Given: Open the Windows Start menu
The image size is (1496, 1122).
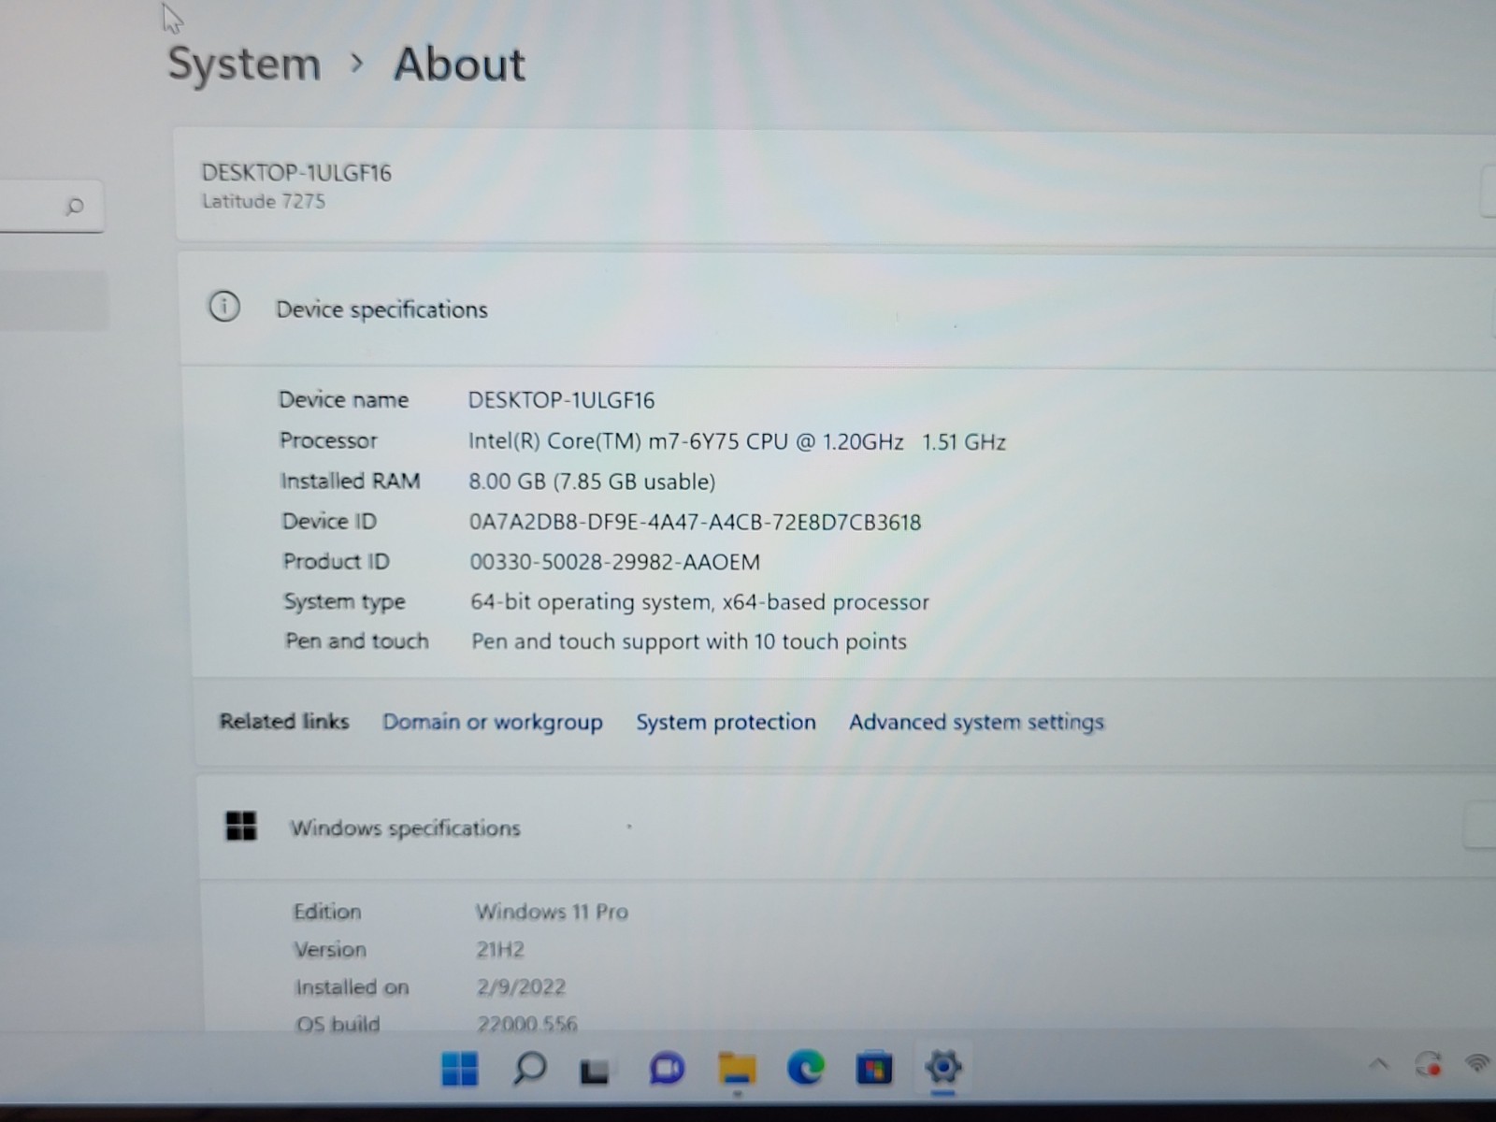Looking at the screenshot, I should pos(459,1068).
